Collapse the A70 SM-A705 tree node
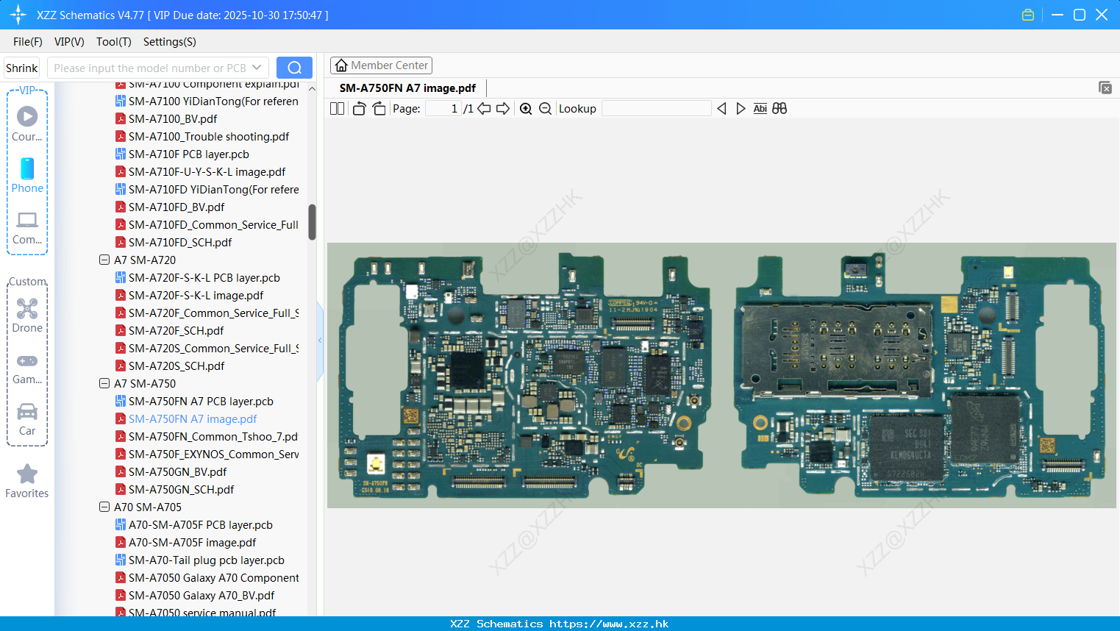This screenshot has height=631, width=1120. 104,507
